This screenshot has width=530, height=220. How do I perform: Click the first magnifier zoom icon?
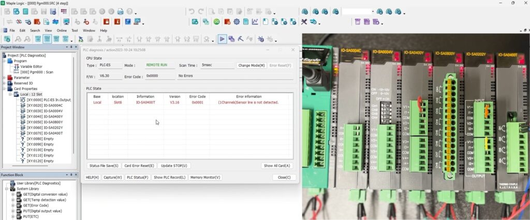[18, 39]
